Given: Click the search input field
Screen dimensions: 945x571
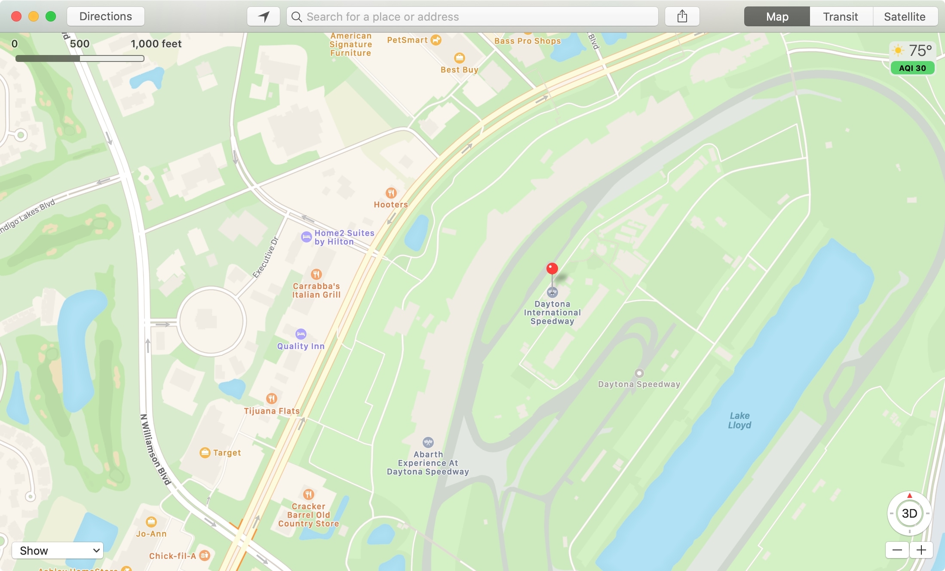Looking at the screenshot, I should pos(472,15).
